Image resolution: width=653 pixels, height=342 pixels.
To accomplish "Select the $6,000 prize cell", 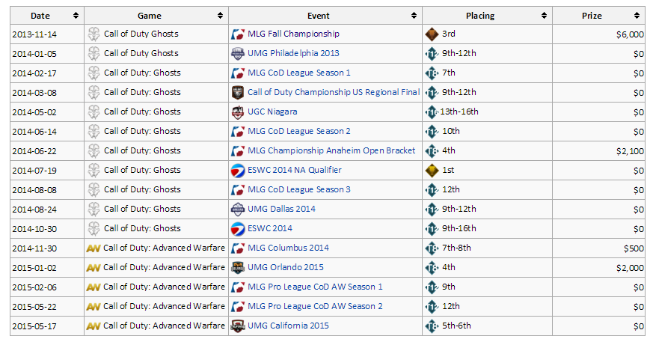I will click(598, 34).
